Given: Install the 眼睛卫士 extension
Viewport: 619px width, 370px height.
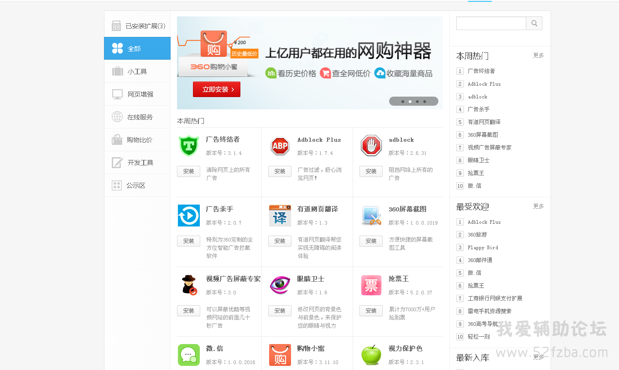Looking at the screenshot, I should click(280, 311).
